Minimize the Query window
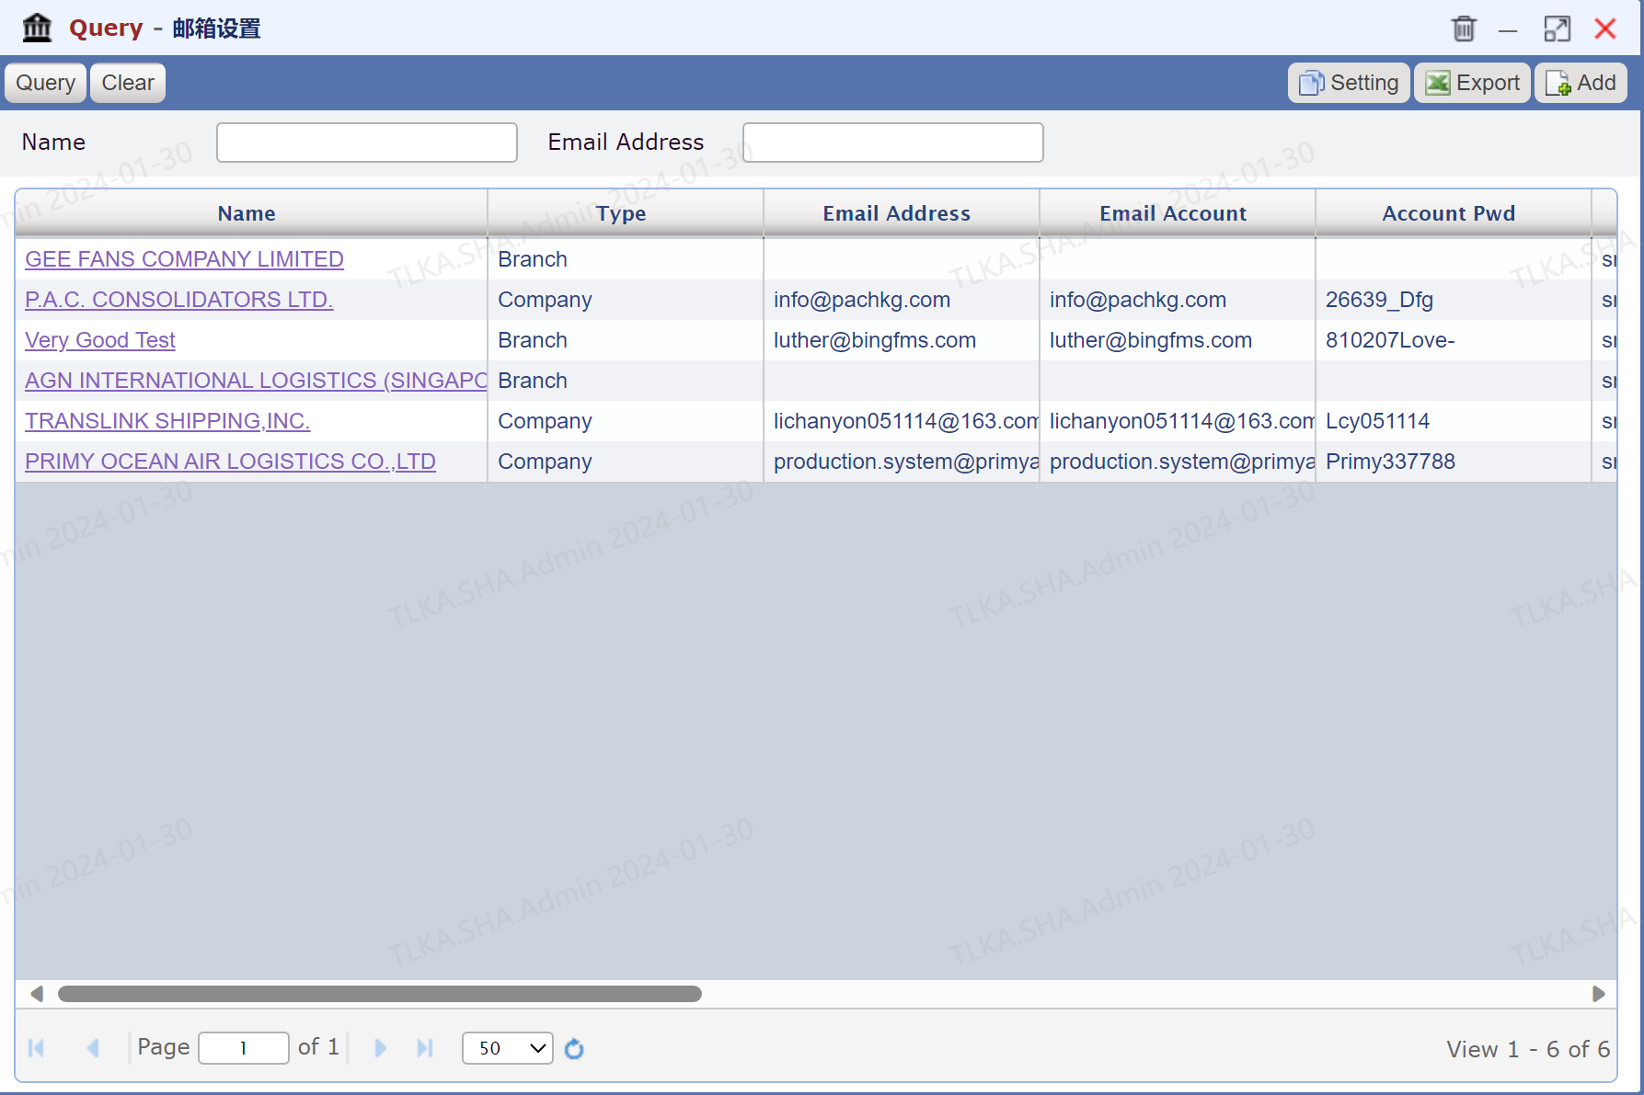Screen dimensions: 1644x1095 pyautogui.click(x=1508, y=30)
